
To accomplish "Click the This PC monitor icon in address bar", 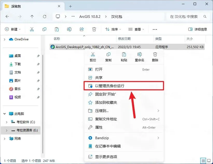I will [58, 17].
